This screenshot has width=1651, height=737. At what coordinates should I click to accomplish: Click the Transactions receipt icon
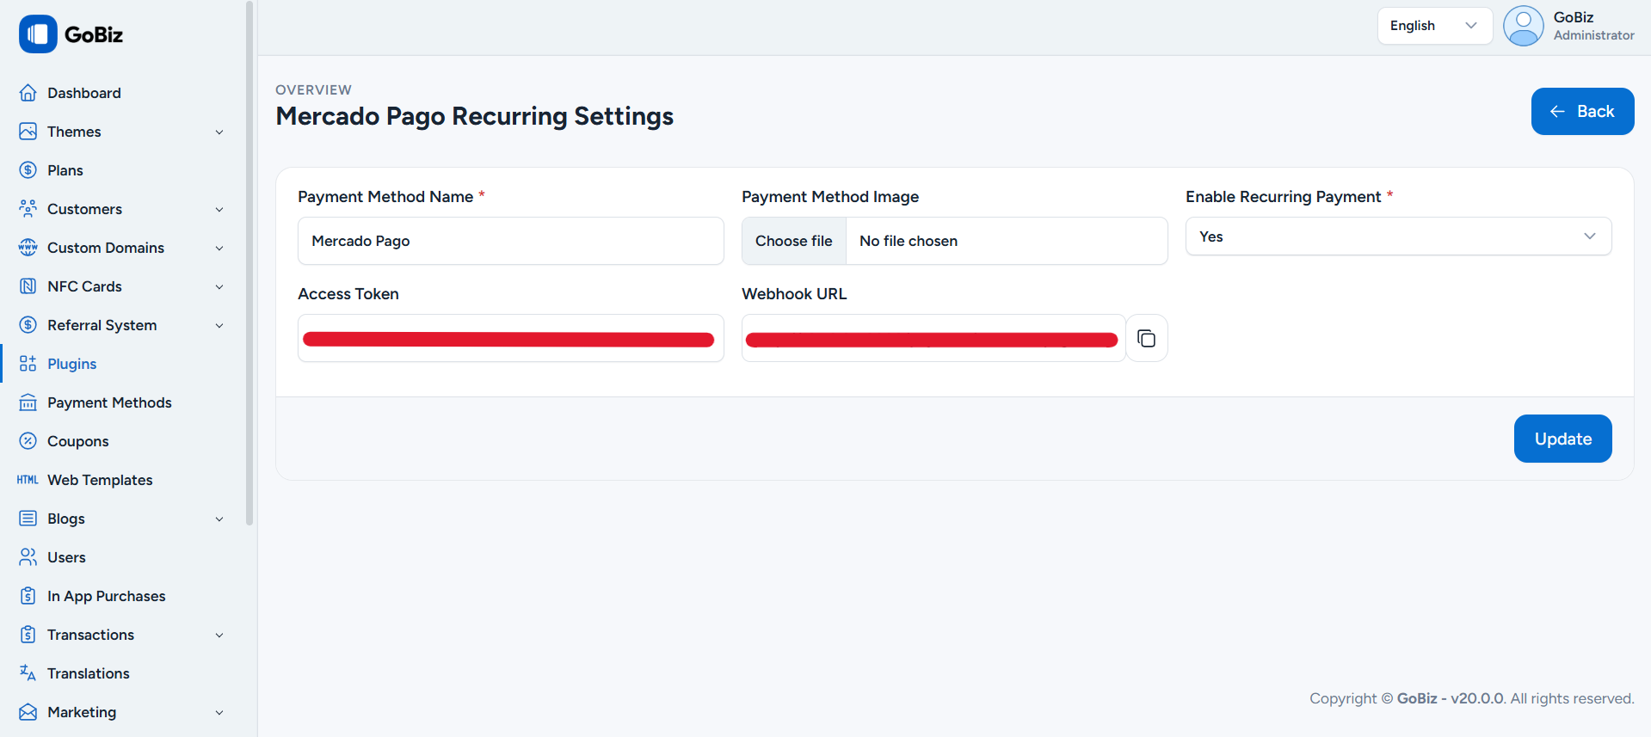[28, 635]
